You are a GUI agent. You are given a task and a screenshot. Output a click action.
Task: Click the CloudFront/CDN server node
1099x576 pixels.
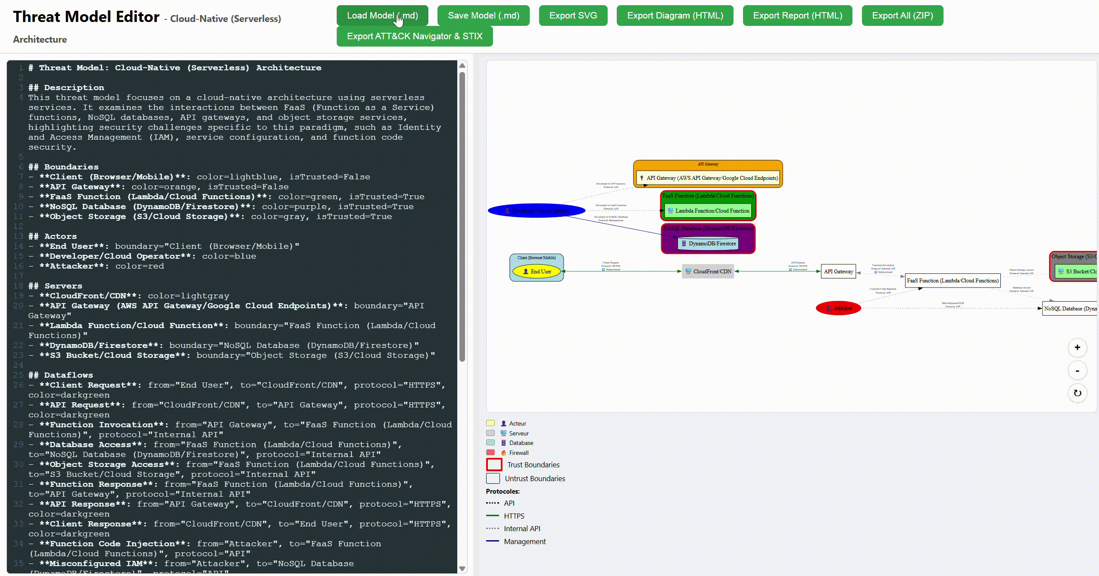click(x=708, y=272)
